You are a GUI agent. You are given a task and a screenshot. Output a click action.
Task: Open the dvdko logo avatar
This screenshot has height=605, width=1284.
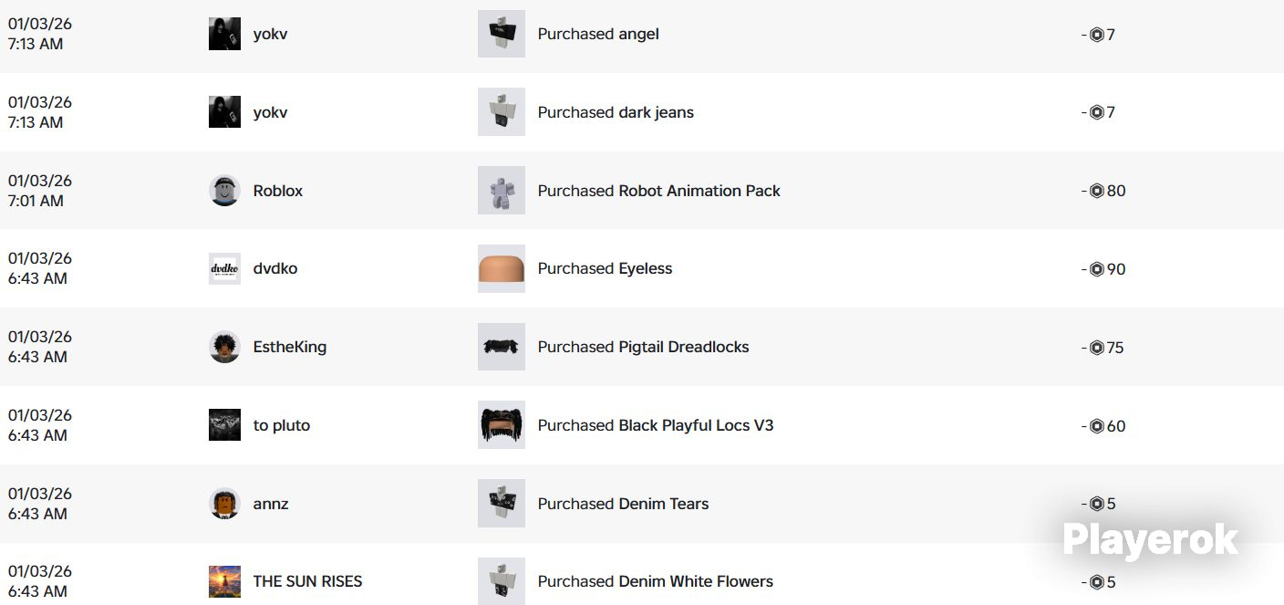224,268
